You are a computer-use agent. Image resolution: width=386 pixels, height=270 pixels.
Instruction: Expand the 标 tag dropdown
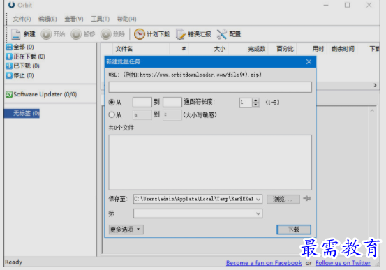(258, 213)
